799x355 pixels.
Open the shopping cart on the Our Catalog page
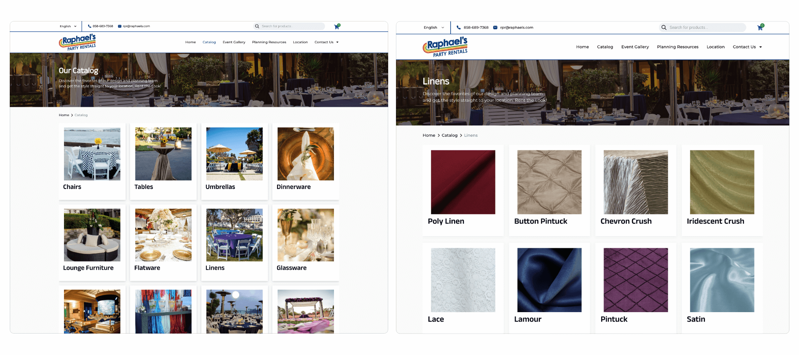337,26
